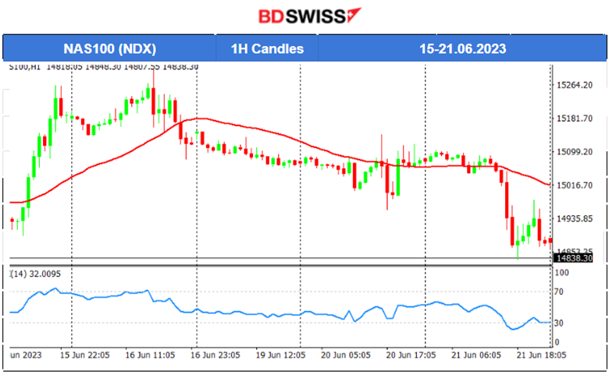The height and width of the screenshot is (378, 609).
Task: Click the current price tag 14838.30
Action: (574, 257)
